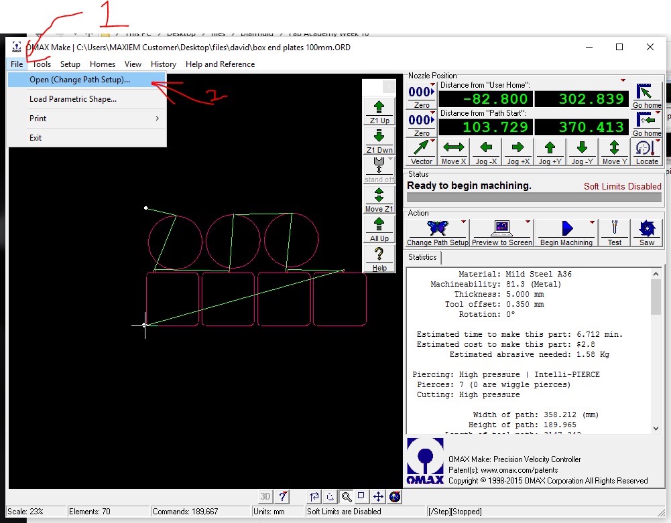Choose Load Parametric Shape... menu item

pyautogui.click(x=87, y=99)
